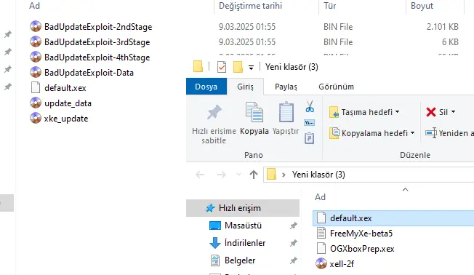The height and width of the screenshot is (275, 474).
Task: Click the Yeniden rename button
Action: tap(449, 133)
